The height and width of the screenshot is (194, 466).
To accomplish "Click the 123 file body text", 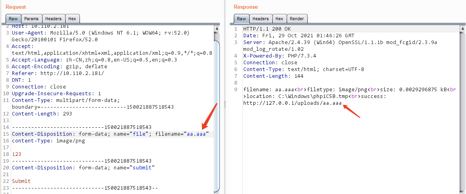I will point(17,154).
